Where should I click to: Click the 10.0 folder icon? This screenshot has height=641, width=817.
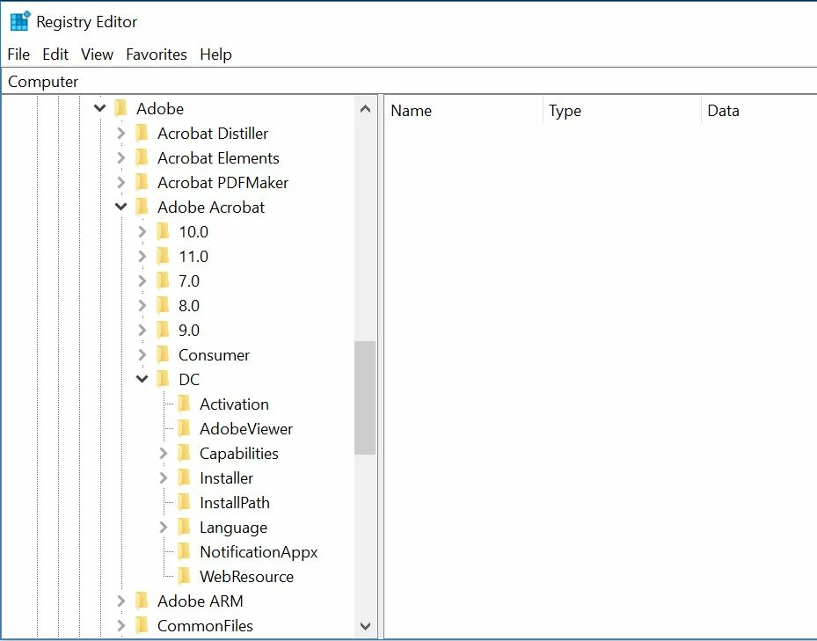tap(164, 232)
